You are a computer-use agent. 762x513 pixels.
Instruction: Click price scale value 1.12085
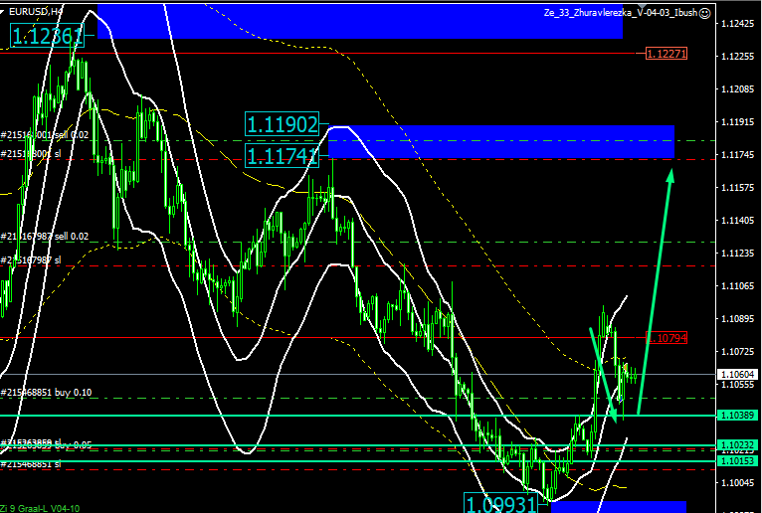click(x=738, y=88)
